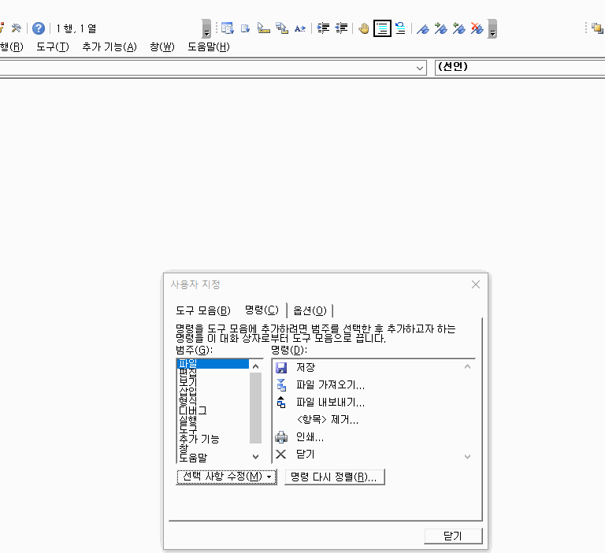Select 형식 in the category list
The image size is (605, 553).
pyautogui.click(x=213, y=401)
